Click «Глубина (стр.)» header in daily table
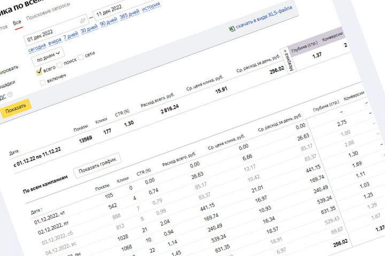Image resolution: width=385 pixels, height=256 pixels. (326, 106)
